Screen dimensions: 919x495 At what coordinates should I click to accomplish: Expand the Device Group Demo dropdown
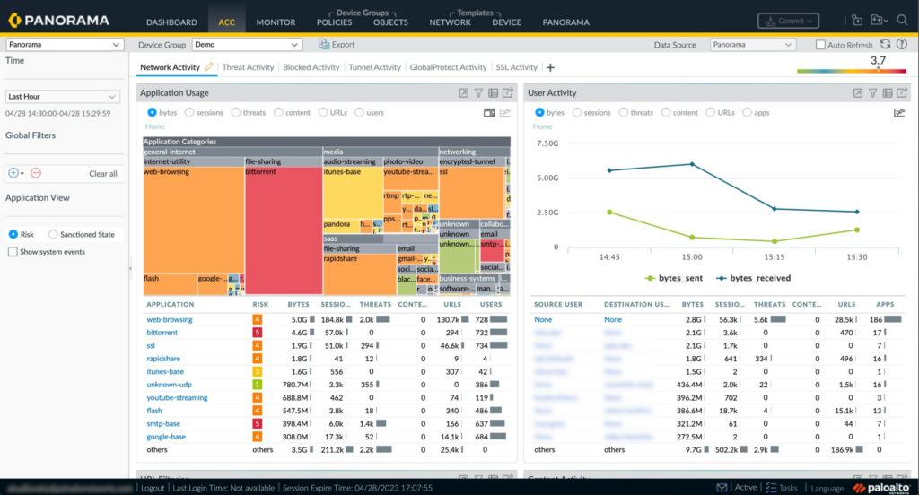point(247,45)
